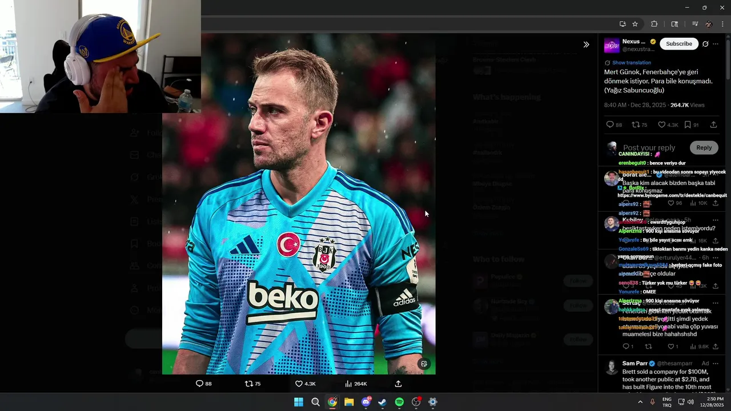Click the Post your reply field

(x=649, y=148)
